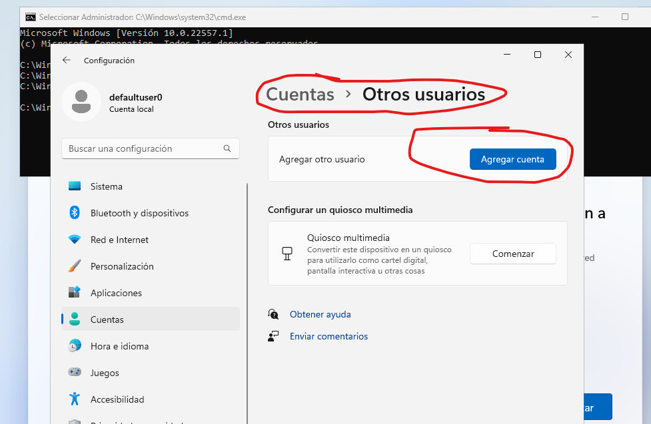Screen dimensions: 651x424
Task: Go to Cuentas in the breadcrumb
Action: click(x=300, y=95)
